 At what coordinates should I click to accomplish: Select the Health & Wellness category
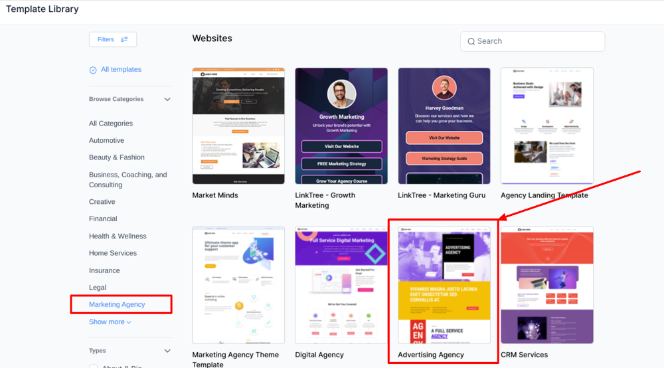tap(118, 236)
